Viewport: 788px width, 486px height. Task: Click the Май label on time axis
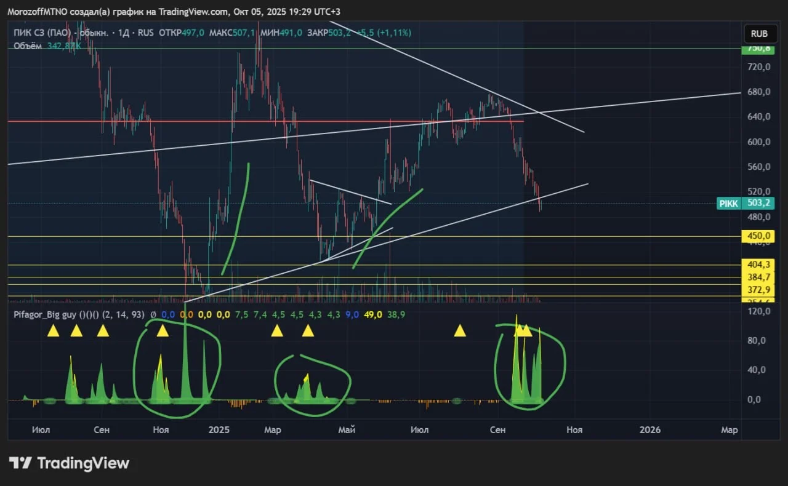pos(347,429)
